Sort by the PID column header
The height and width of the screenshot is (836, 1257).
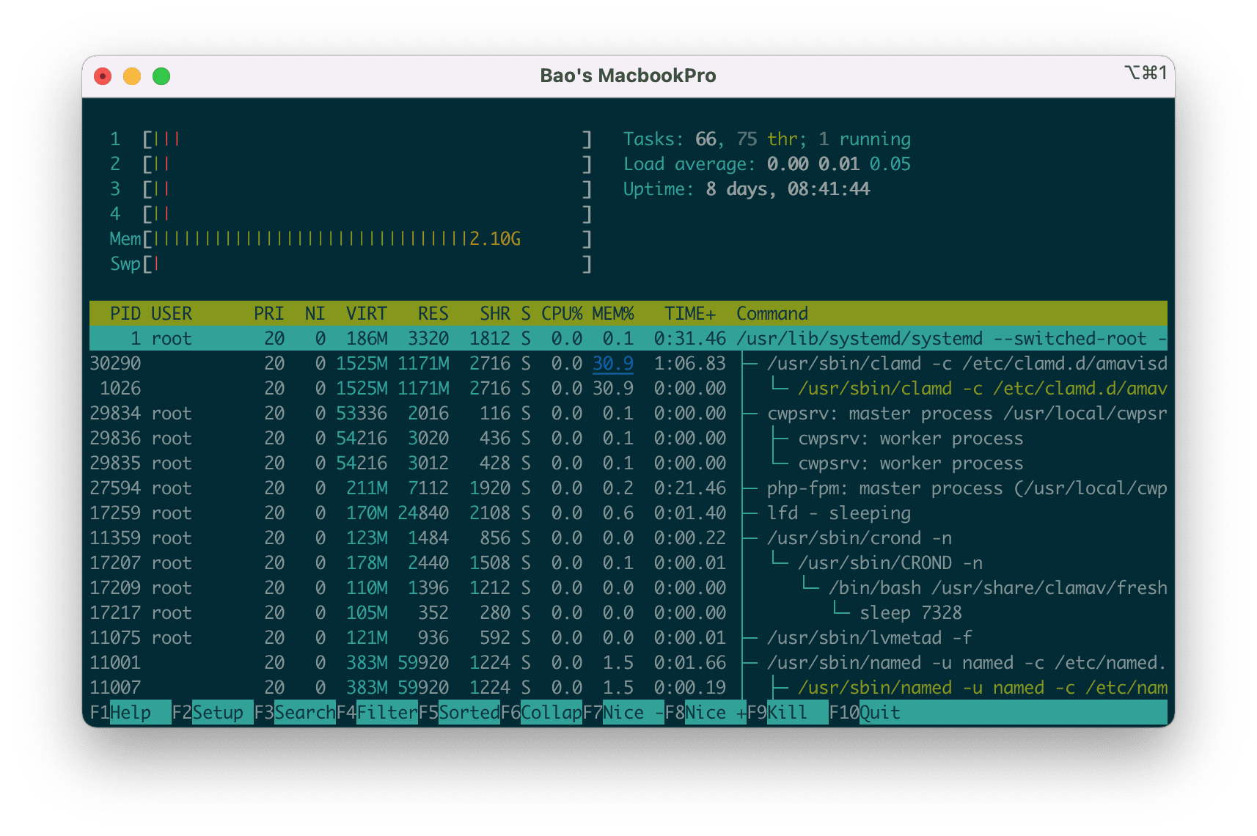tap(125, 313)
